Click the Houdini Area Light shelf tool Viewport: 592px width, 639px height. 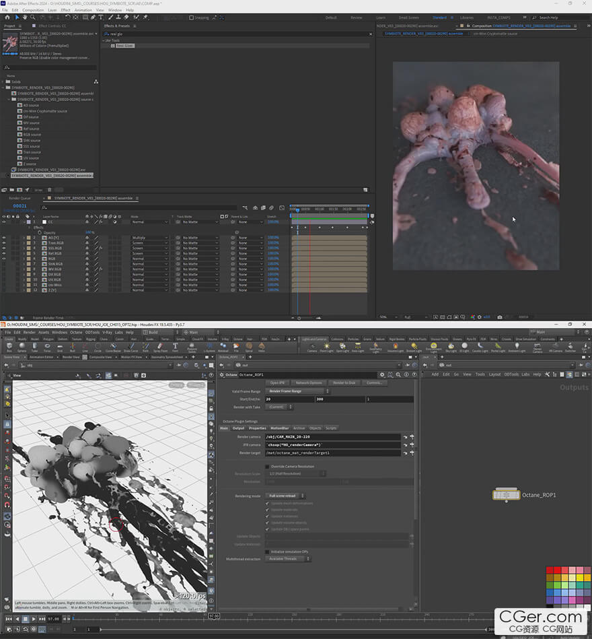tap(358, 347)
